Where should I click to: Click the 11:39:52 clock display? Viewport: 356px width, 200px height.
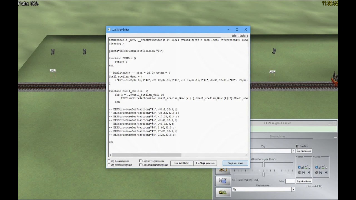coord(330,3)
